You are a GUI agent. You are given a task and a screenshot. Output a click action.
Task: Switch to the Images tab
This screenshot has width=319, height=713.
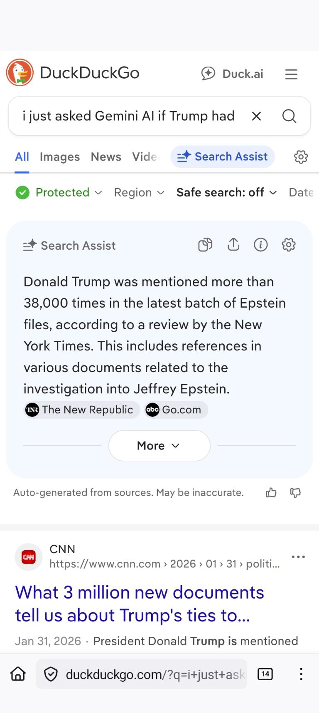pyautogui.click(x=60, y=157)
